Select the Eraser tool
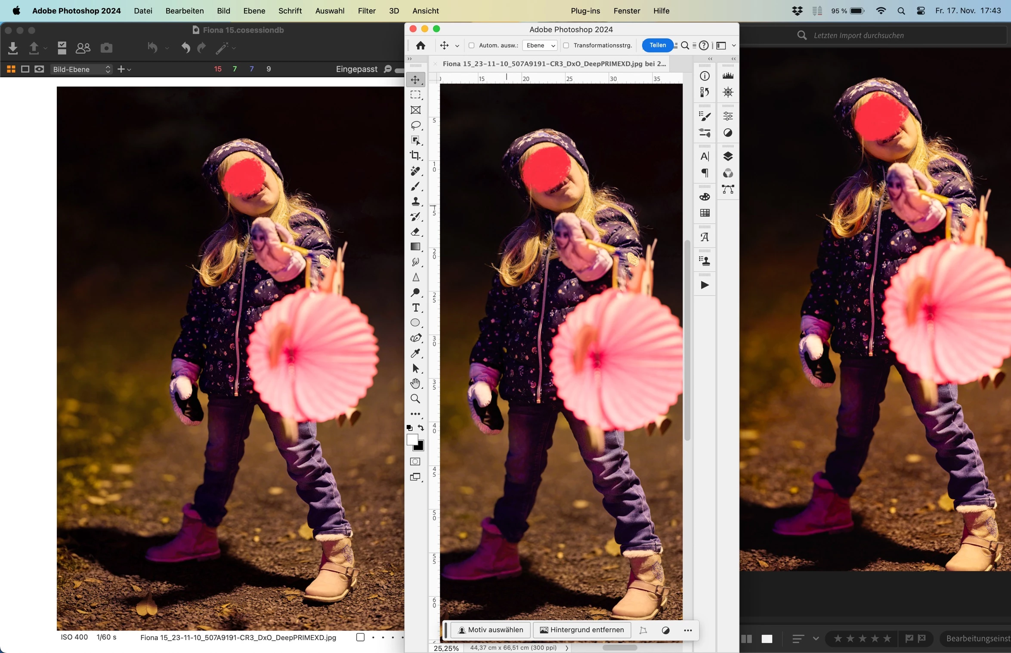The image size is (1011, 653). click(415, 232)
